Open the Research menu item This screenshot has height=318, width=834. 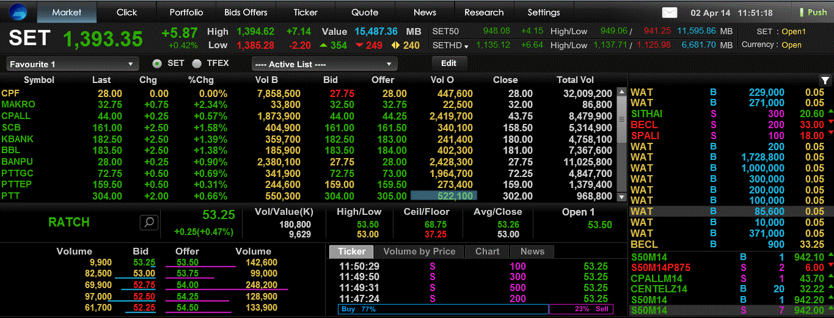[484, 12]
